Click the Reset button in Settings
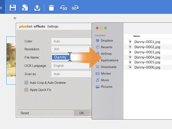Screen dimensions: 172x129 pos(25,113)
